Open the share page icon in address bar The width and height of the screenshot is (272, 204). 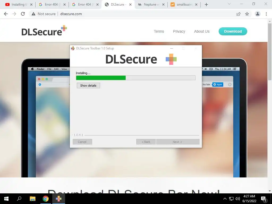[x=239, y=14]
